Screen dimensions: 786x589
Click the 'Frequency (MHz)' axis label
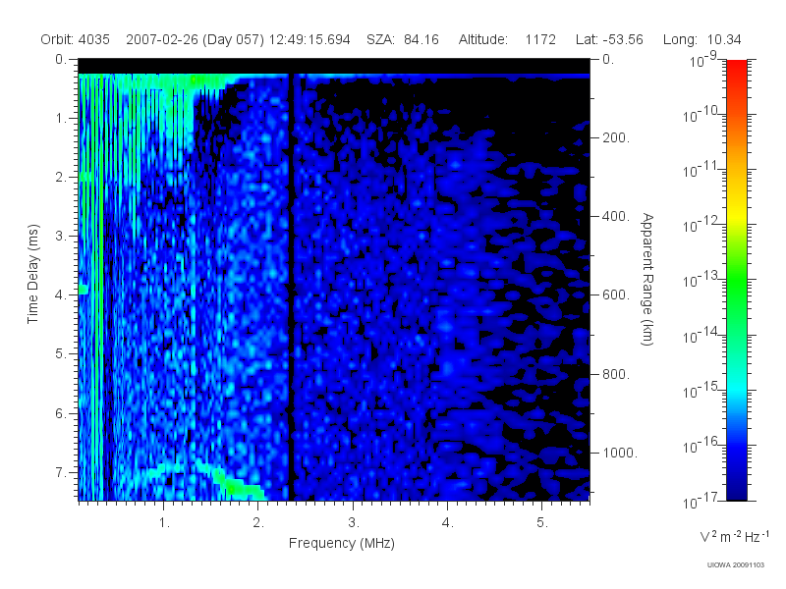(x=342, y=544)
